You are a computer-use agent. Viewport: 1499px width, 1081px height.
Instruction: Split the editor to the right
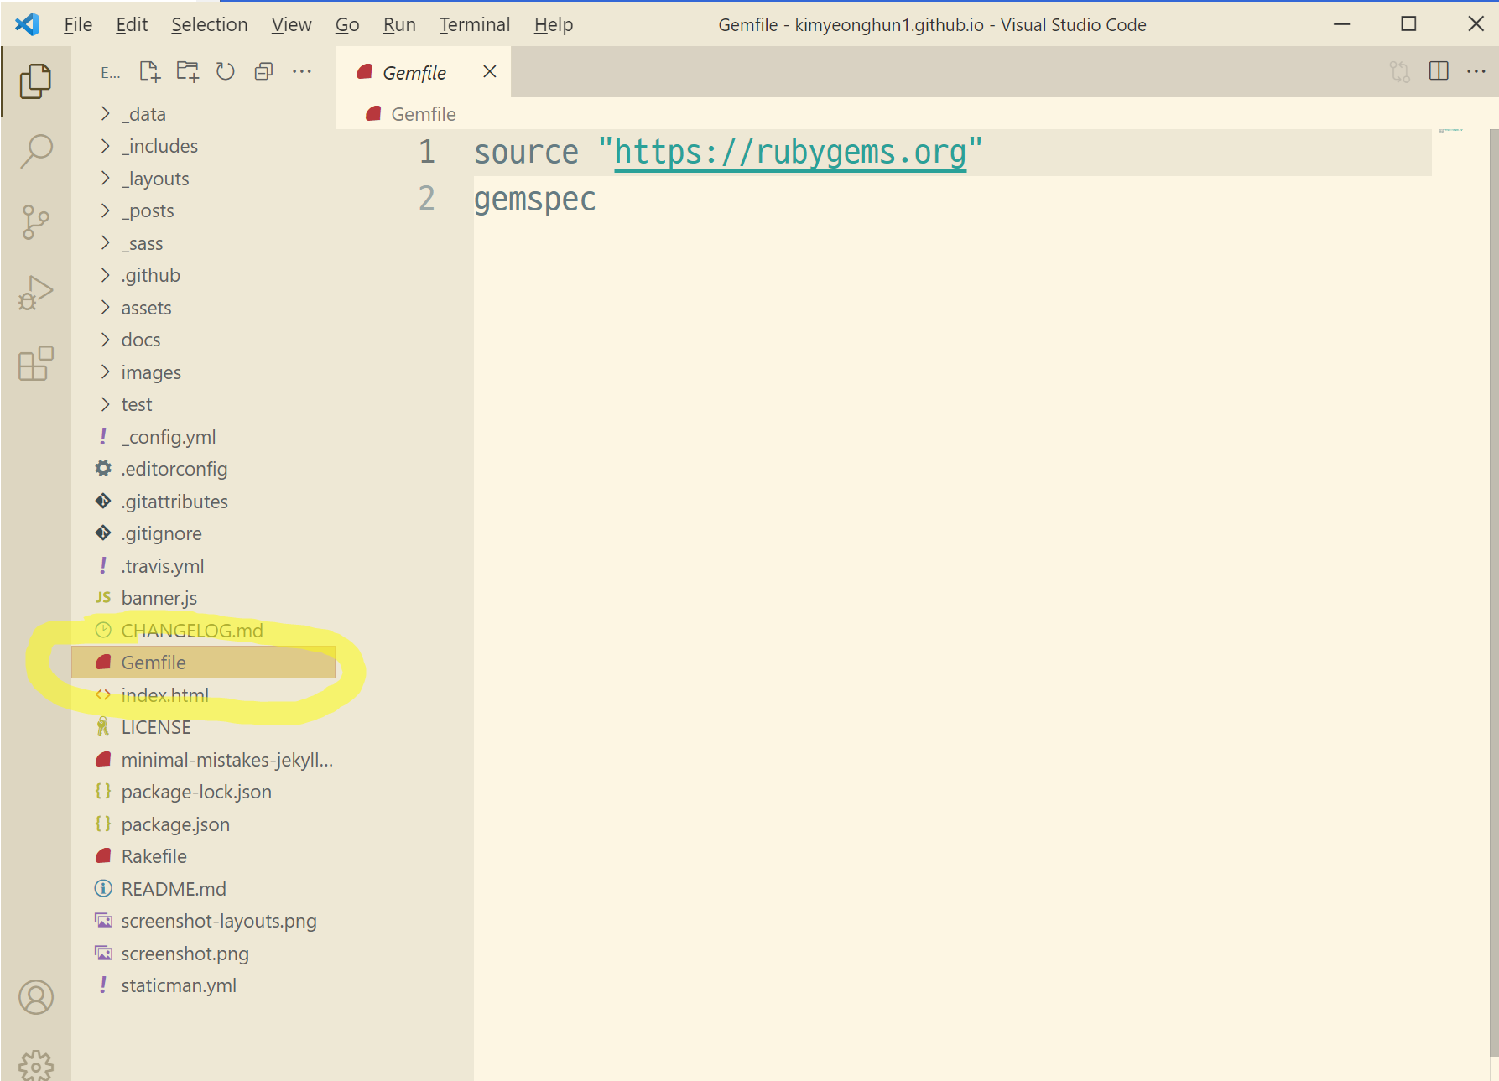[x=1438, y=71]
